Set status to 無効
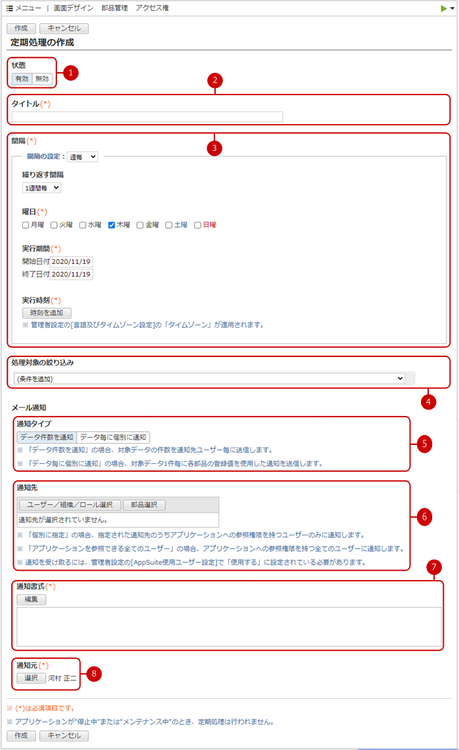459x750 pixels. pyautogui.click(x=42, y=79)
